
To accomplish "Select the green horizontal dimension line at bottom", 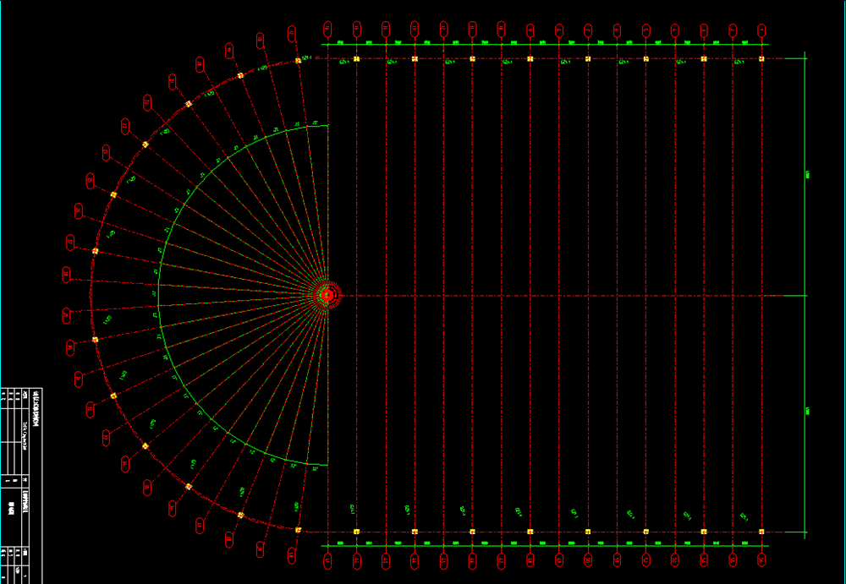I will [545, 546].
